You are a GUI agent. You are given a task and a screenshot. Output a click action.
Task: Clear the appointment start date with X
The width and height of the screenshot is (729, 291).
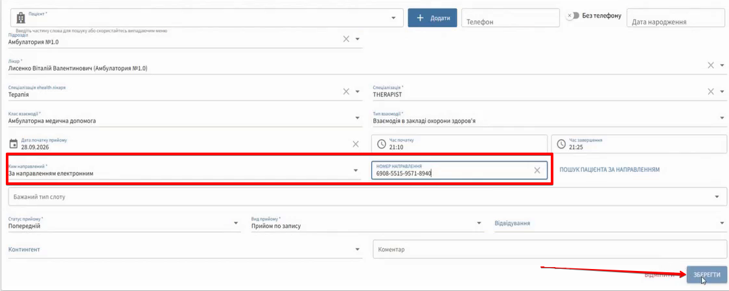point(356,144)
